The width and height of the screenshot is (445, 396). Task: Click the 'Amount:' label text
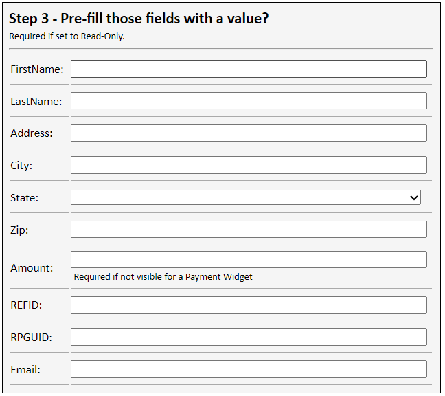[x=32, y=268]
